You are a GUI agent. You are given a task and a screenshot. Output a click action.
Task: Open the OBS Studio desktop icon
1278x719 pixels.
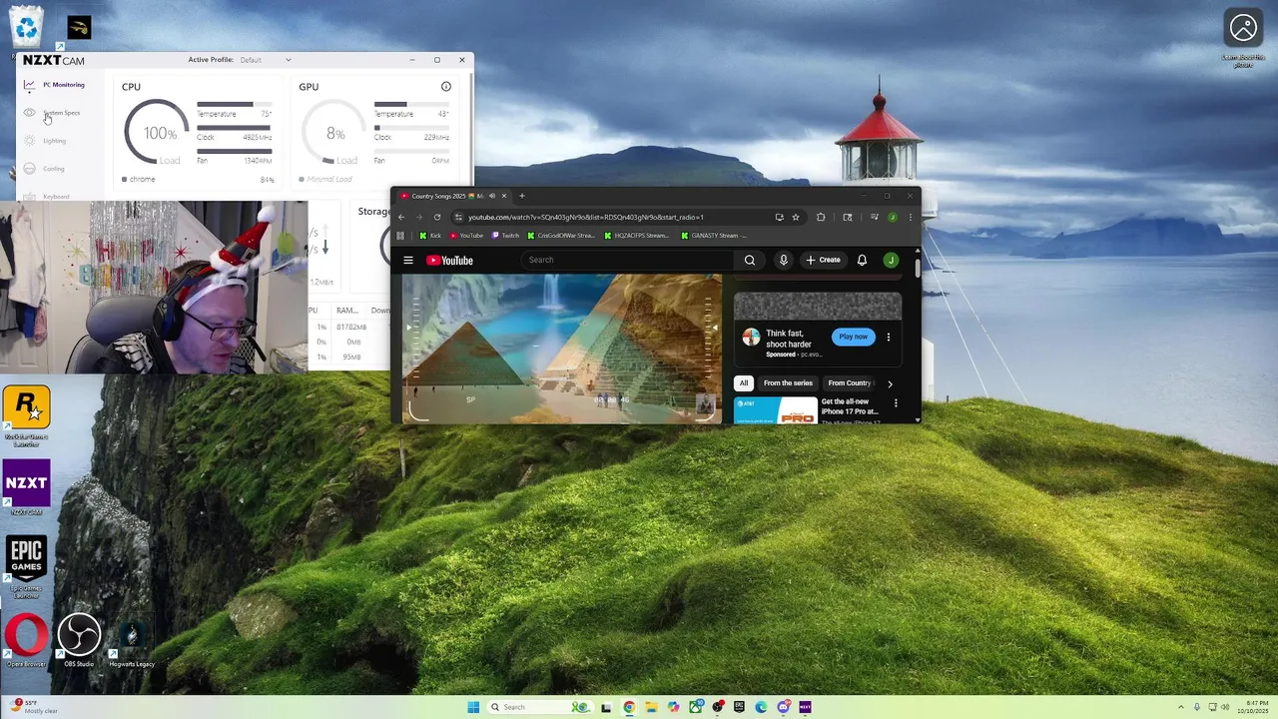(x=79, y=640)
